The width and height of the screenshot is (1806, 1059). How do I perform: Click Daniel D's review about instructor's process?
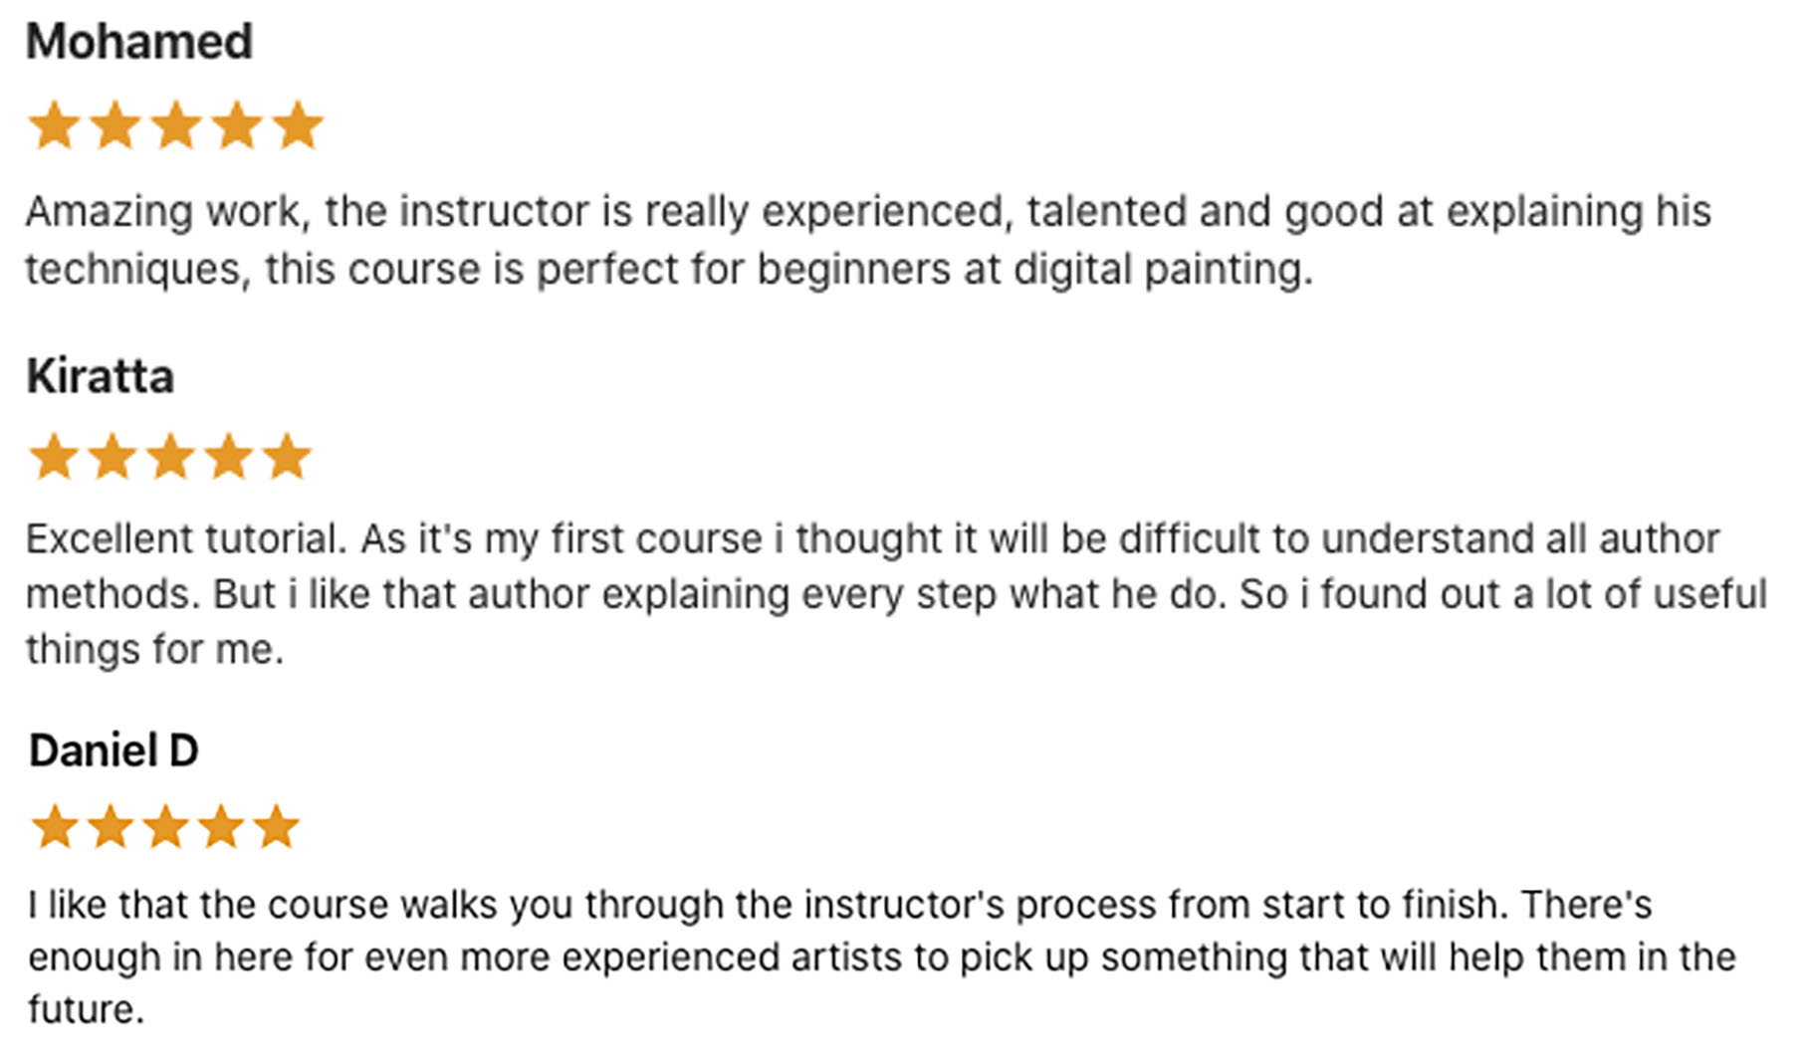pyautogui.click(x=882, y=956)
